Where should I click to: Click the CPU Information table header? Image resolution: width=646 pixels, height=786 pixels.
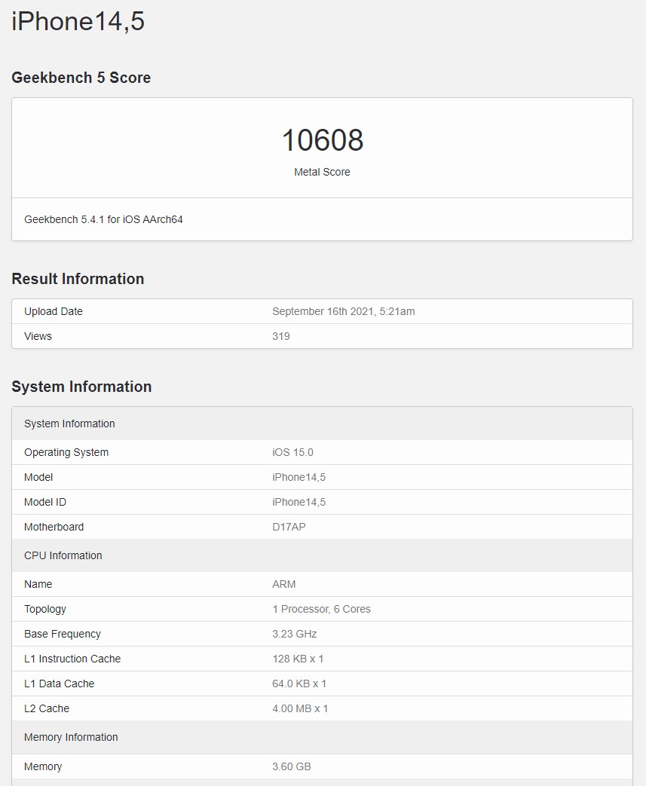tap(63, 555)
